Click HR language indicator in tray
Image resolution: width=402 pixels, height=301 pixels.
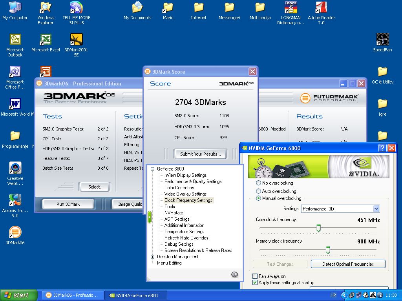point(333,295)
